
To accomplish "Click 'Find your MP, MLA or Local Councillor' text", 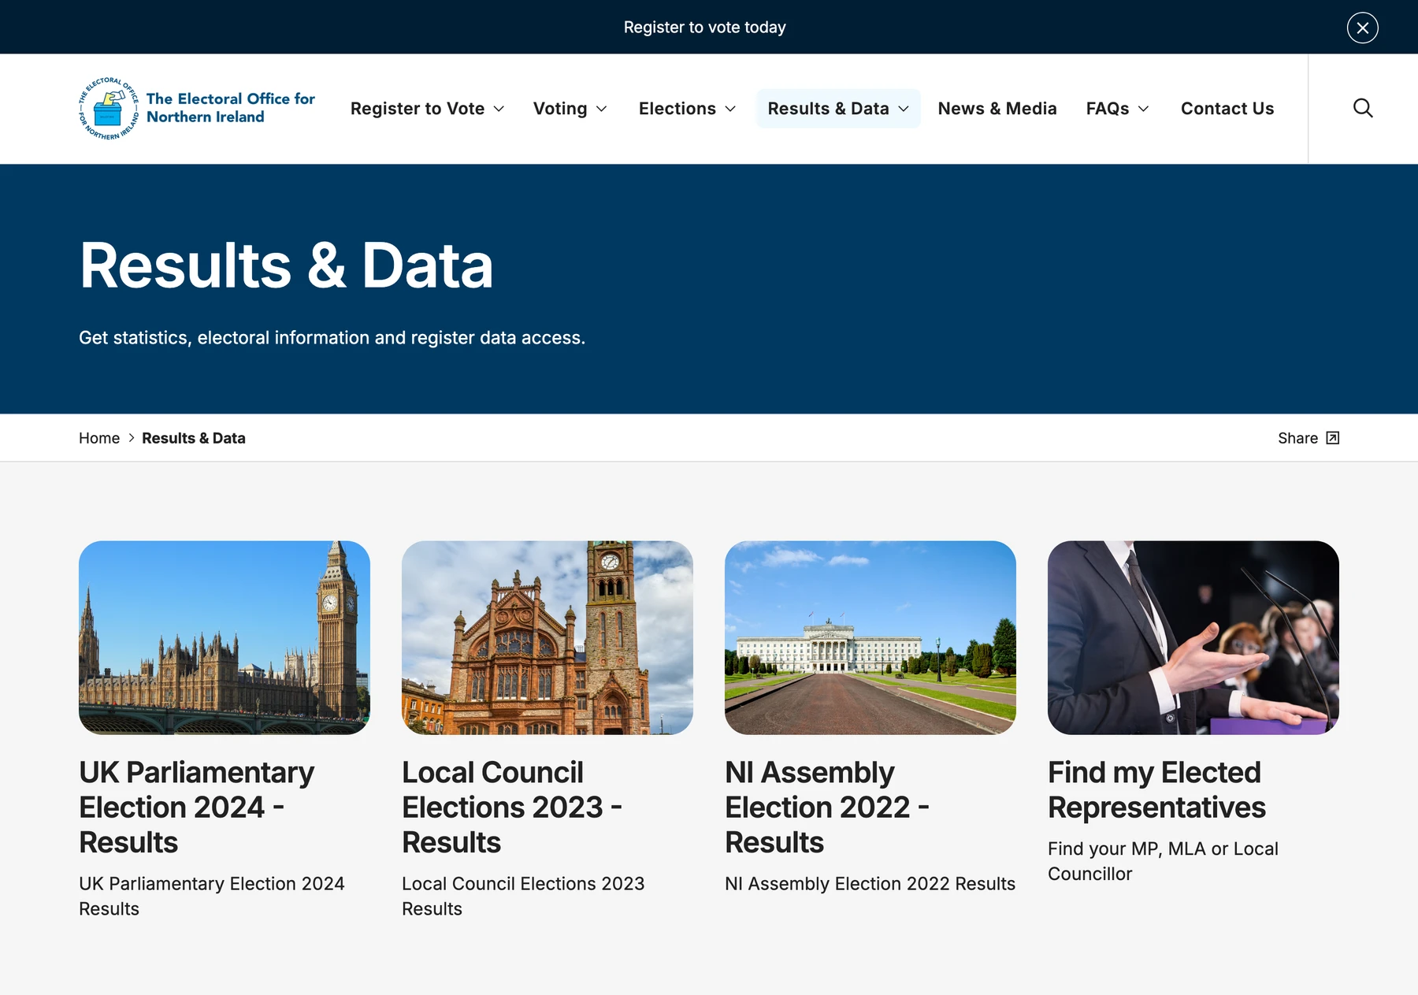I will click(1163, 861).
